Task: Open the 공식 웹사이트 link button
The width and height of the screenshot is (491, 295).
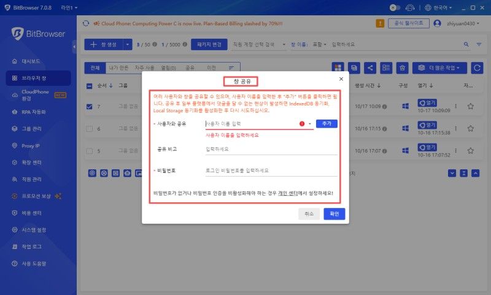Action: coord(408,23)
